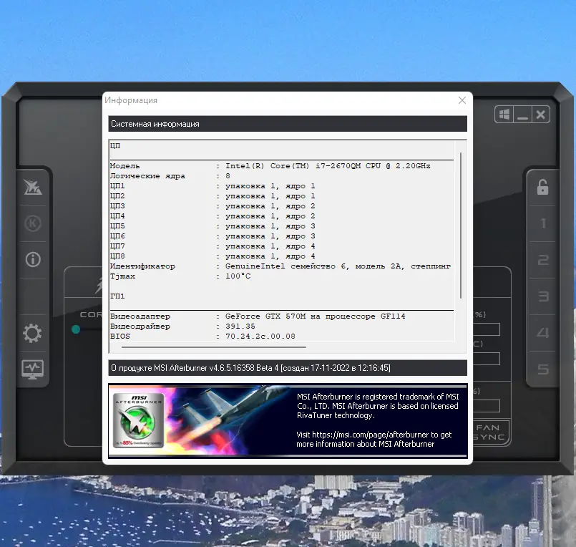This screenshot has height=547, width=576.
Task: Click the Информация dialog title
Action: point(131,100)
